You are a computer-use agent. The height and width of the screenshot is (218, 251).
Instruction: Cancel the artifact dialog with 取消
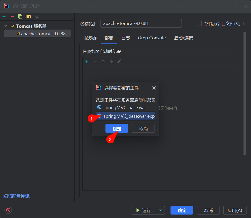click(143, 129)
